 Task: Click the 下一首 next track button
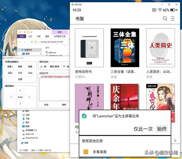(x=66, y=66)
